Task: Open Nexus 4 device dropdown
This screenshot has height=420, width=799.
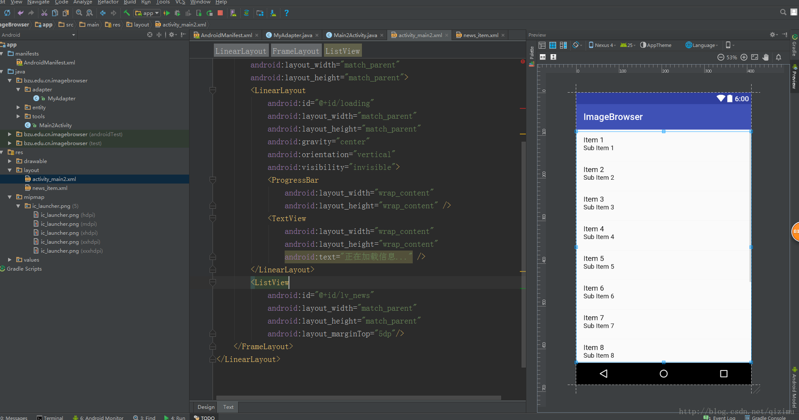Action: [x=602, y=45]
